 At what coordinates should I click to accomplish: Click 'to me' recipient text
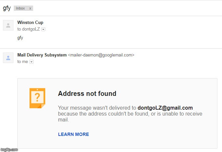tap(23, 62)
